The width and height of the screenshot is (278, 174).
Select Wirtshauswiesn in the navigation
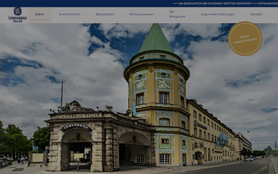pos(141,14)
